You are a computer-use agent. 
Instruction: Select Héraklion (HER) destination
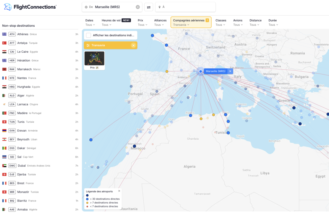(40, 60)
